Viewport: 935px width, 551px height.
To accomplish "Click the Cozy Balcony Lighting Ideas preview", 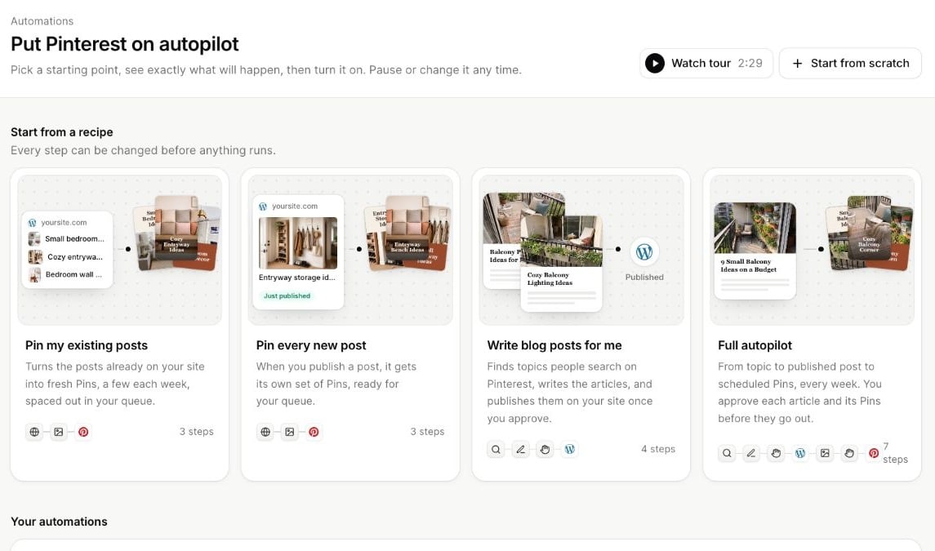I will (x=561, y=264).
